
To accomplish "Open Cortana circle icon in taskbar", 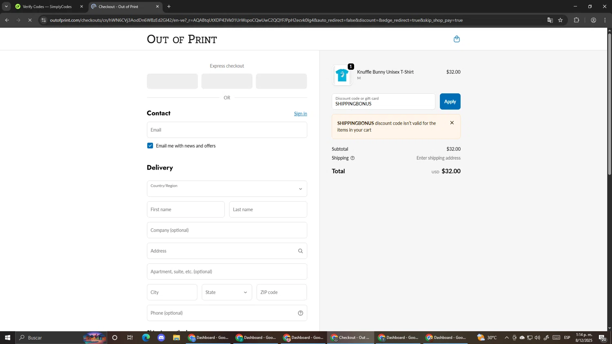I will click(115, 337).
